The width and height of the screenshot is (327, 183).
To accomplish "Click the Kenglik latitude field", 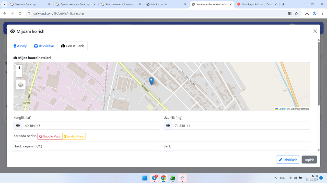I will [x=91, y=126].
